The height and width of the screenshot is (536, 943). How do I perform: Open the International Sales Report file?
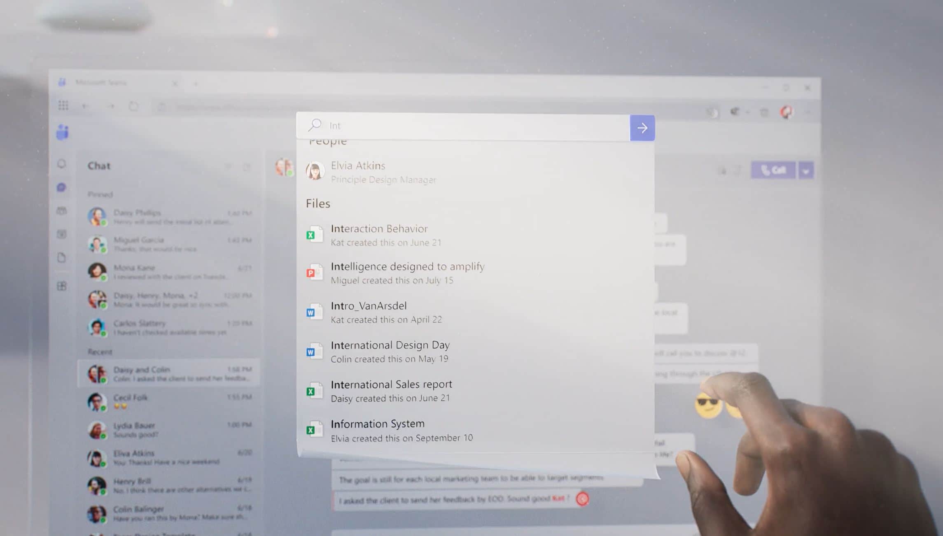[391, 390]
